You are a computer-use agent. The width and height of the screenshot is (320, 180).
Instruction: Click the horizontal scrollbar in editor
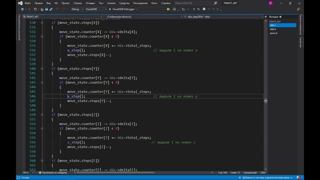pos(115,172)
